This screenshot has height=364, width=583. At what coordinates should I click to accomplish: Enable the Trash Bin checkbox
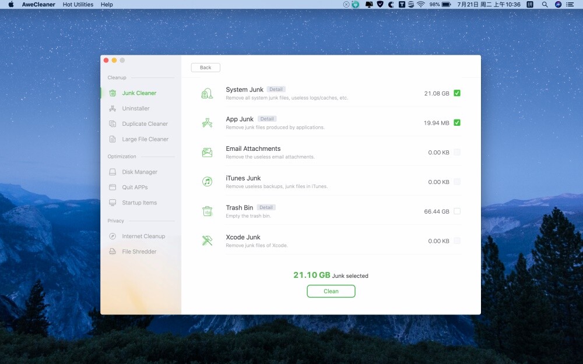coord(457,211)
